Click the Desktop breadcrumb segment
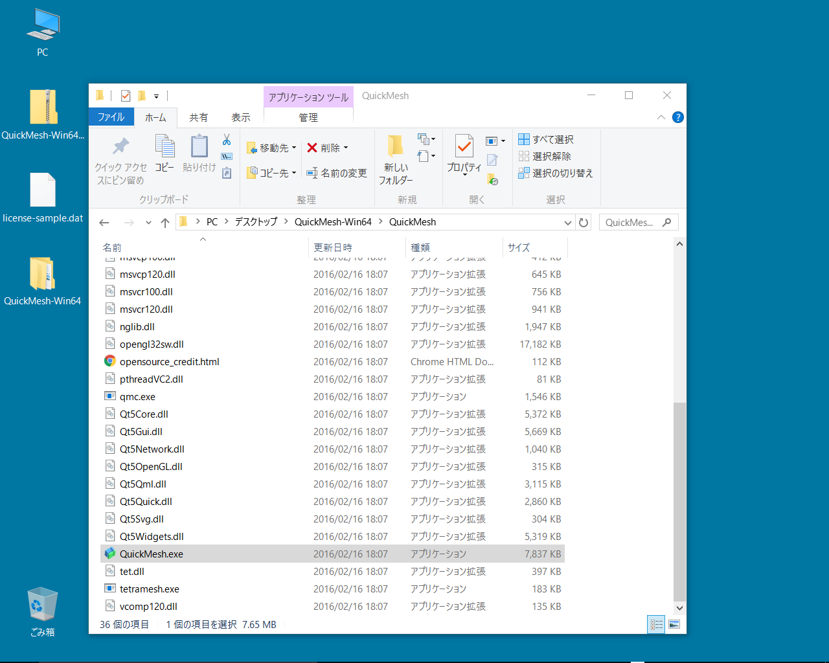829x663 pixels. click(x=256, y=221)
